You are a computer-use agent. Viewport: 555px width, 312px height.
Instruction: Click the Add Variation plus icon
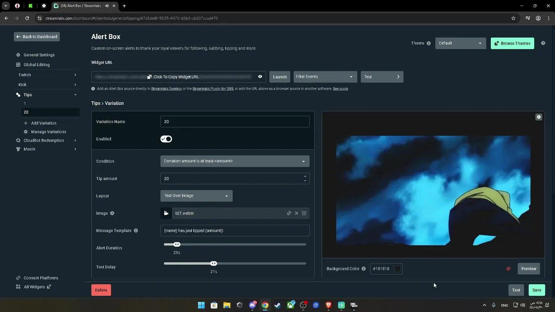(x=26, y=123)
